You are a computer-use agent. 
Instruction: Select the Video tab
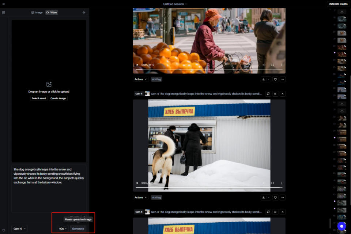click(52, 12)
